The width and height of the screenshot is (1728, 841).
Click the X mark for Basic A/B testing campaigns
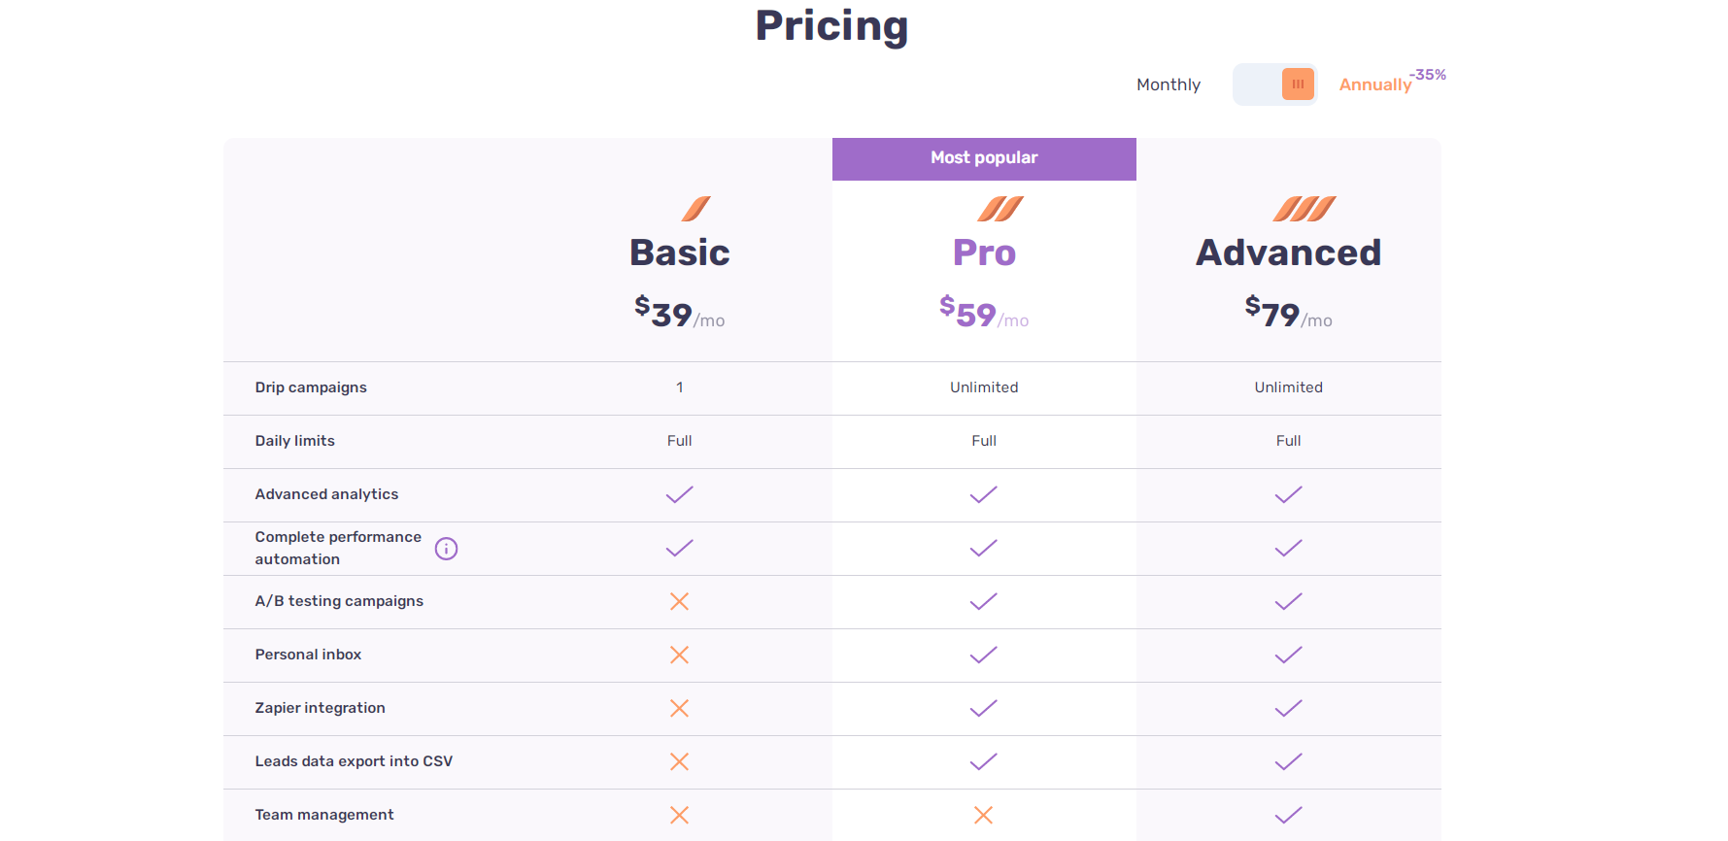click(679, 601)
